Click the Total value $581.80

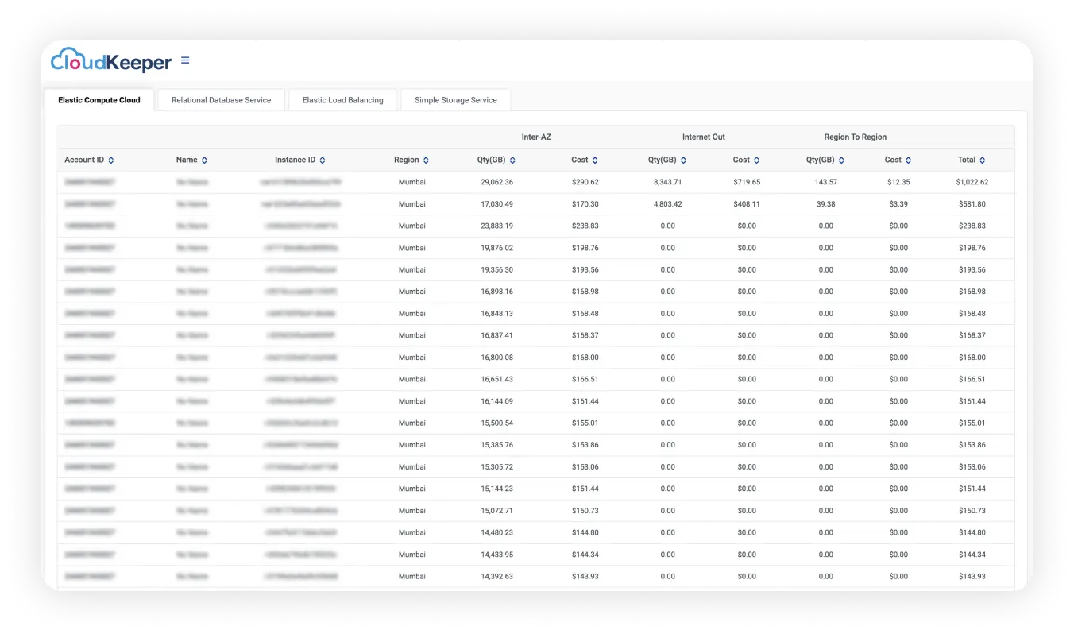tap(972, 204)
